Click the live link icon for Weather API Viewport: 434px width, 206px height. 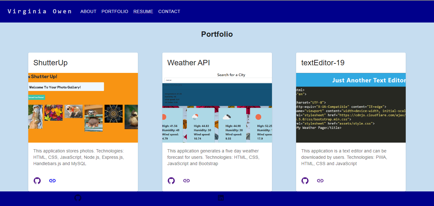tap(186, 180)
